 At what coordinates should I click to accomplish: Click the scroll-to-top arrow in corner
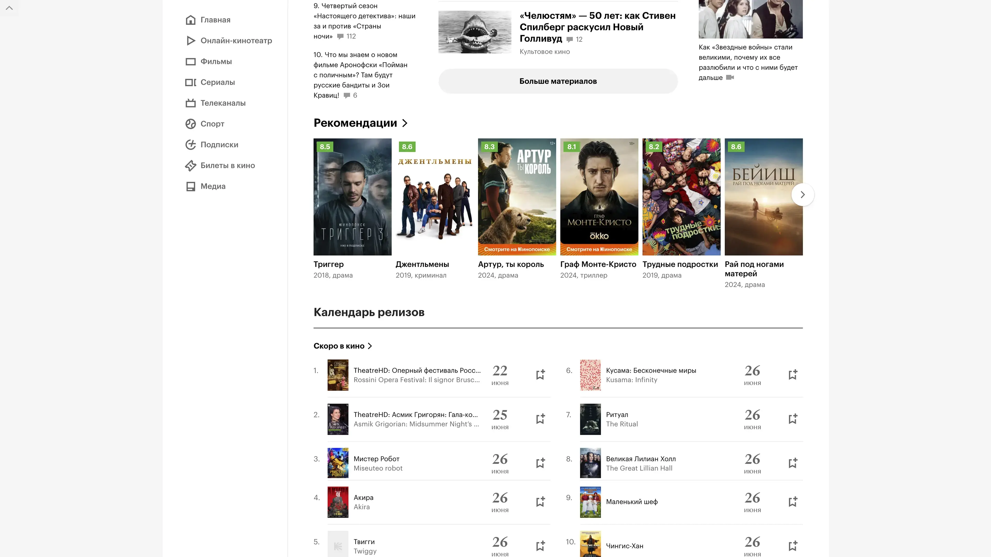pyautogui.click(x=9, y=8)
